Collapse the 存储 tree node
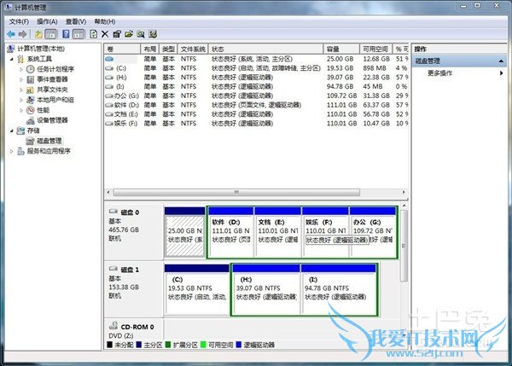The image size is (512, 366). coord(12,131)
